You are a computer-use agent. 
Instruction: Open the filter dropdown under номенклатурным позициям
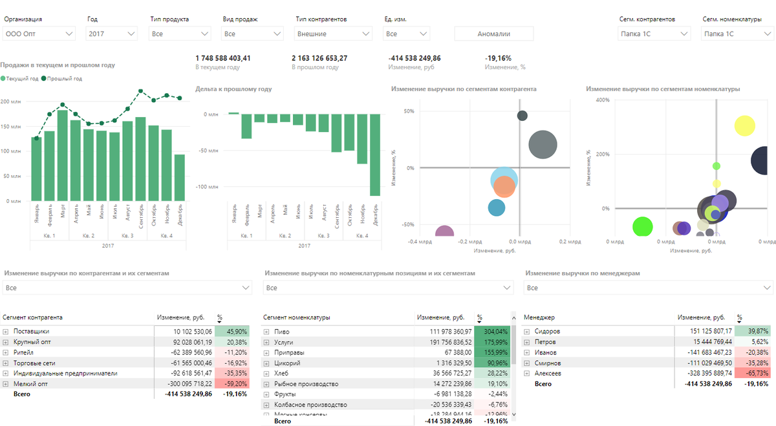click(x=388, y=288)
